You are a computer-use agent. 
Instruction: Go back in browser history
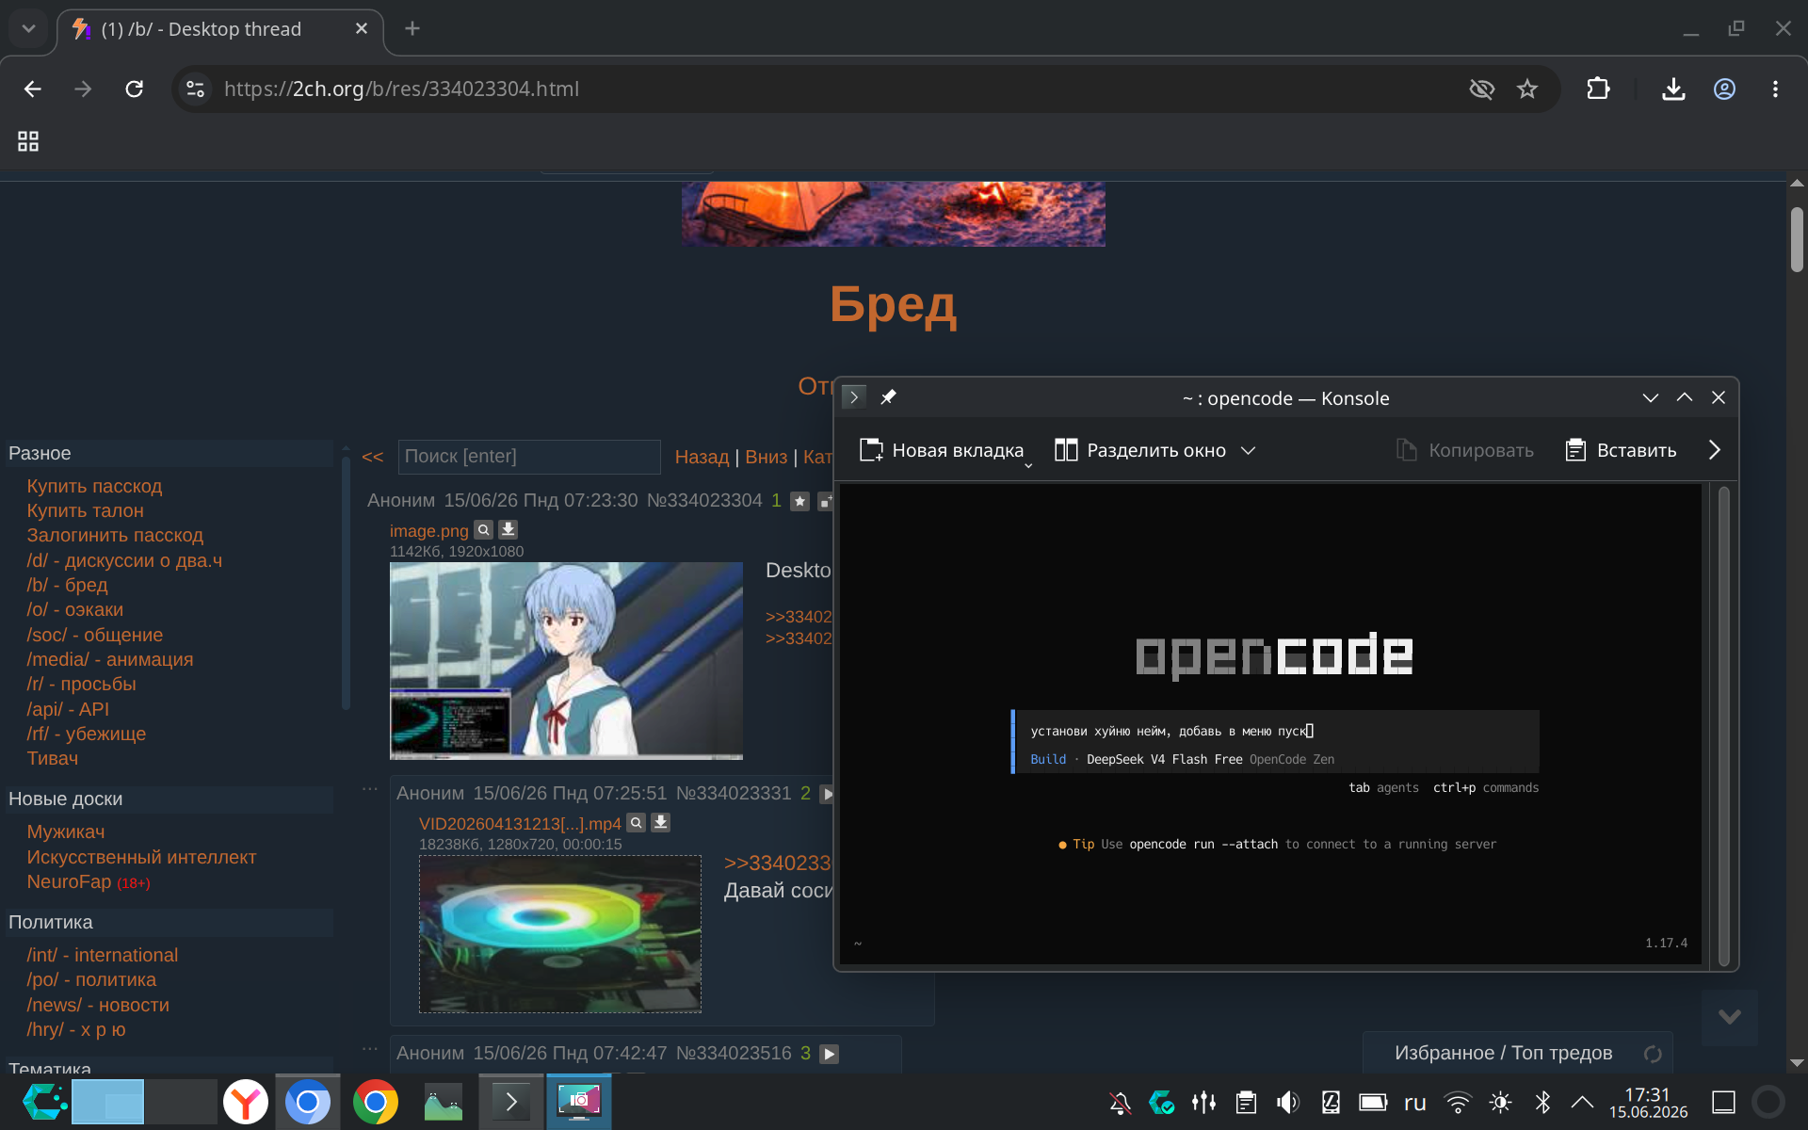tap(33, 89)
